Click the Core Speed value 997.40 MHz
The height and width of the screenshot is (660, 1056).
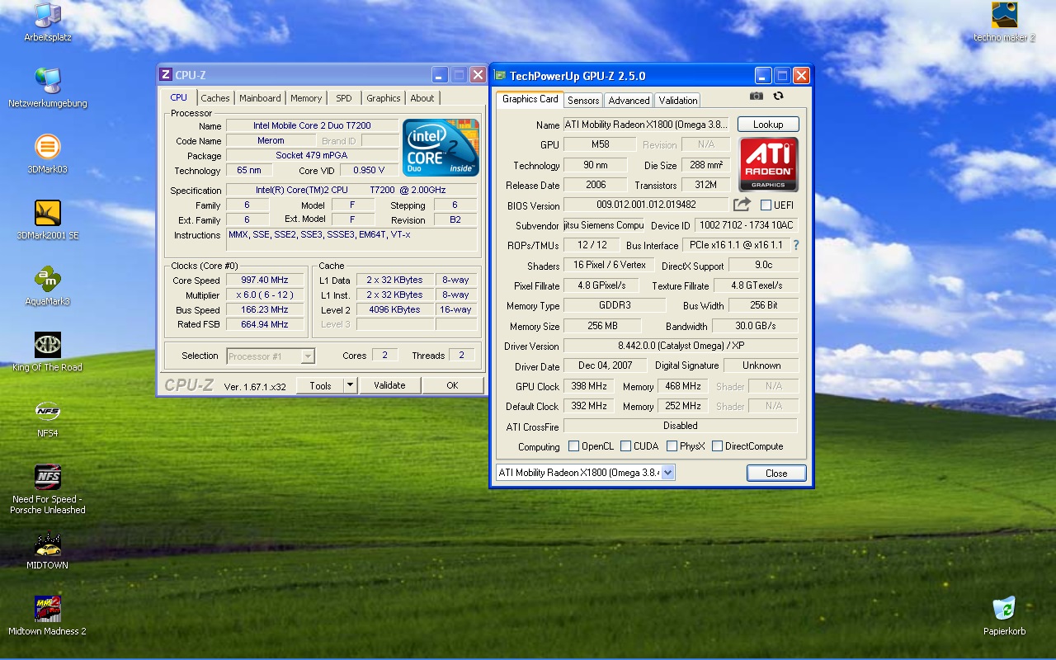[265, 280]
